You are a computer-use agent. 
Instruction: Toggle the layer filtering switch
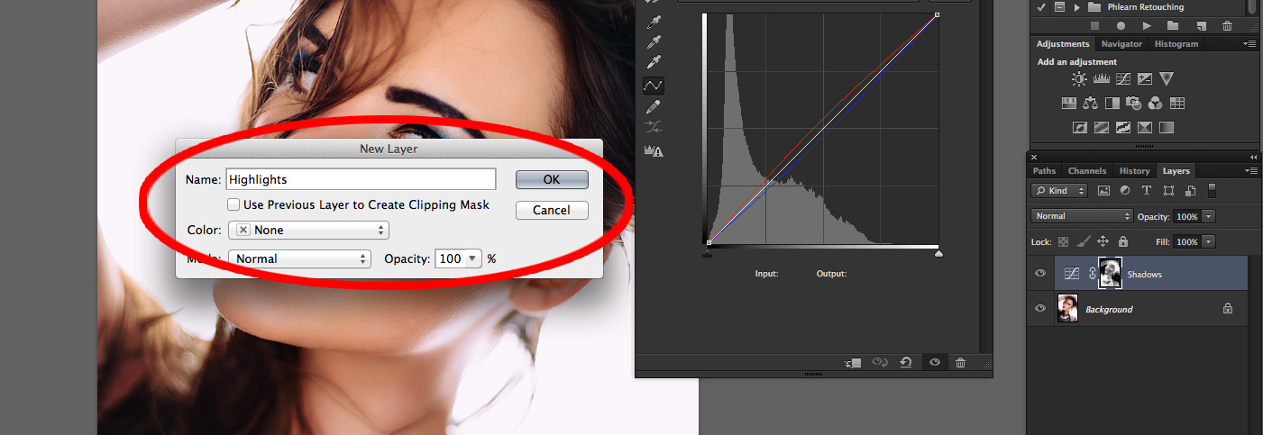[1213, 190]
